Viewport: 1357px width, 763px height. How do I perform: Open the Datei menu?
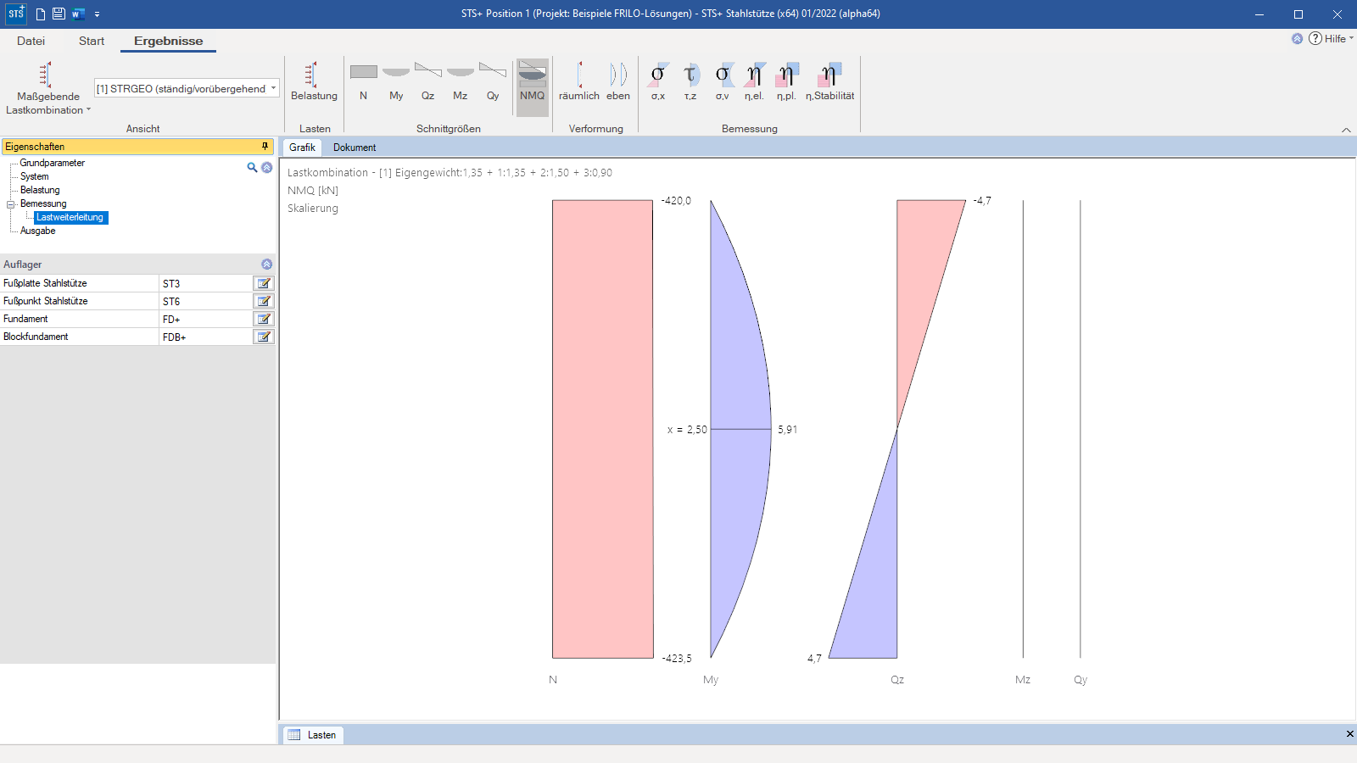point(31,41)
